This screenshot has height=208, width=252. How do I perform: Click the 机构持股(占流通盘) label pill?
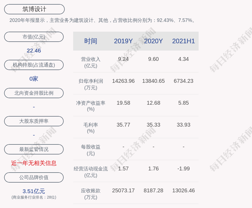pyautogui.click(x=34, y=65)
